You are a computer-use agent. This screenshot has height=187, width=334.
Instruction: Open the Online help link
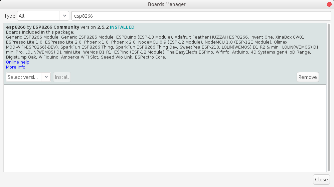click(x=18, y=62)
